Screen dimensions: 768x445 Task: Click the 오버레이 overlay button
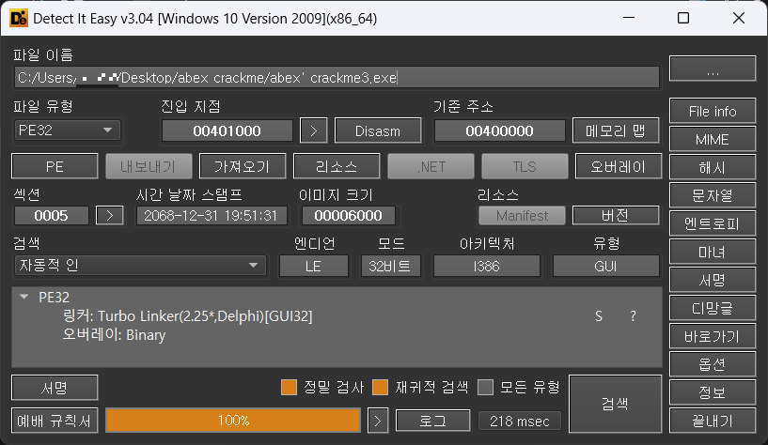click(x=619, y=167)
